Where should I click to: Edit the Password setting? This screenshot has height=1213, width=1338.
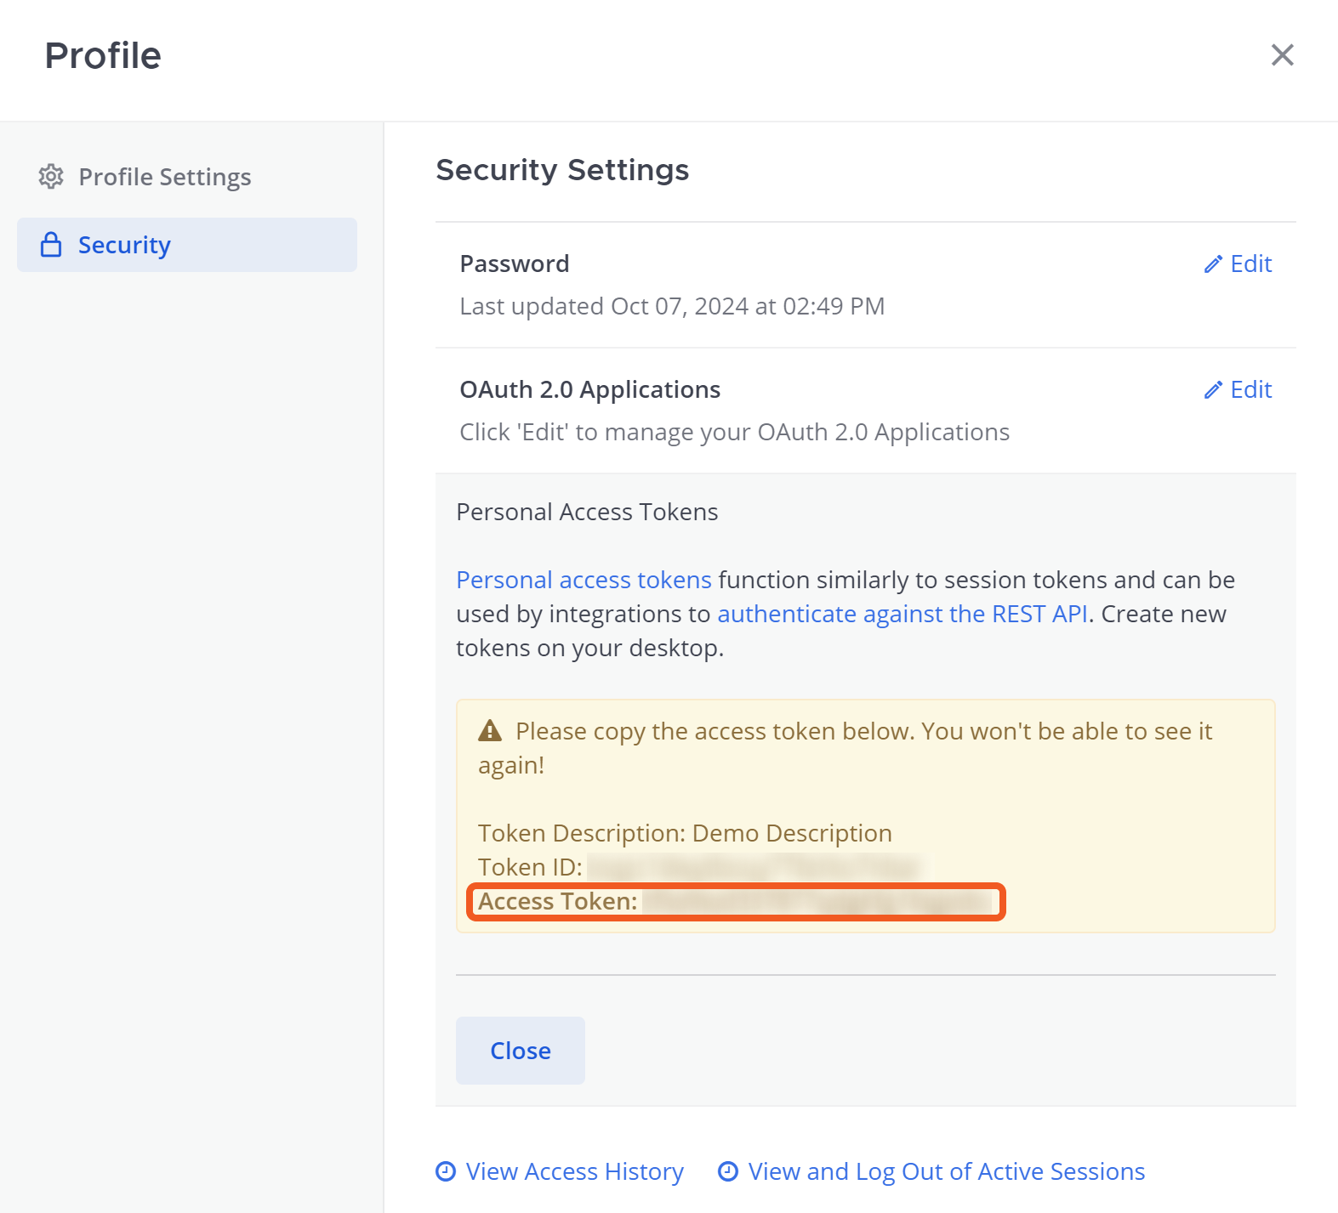tap(1250, 264)
